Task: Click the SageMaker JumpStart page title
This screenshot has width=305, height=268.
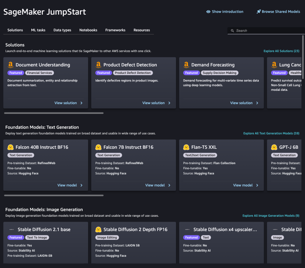Action: pos(45,12)
